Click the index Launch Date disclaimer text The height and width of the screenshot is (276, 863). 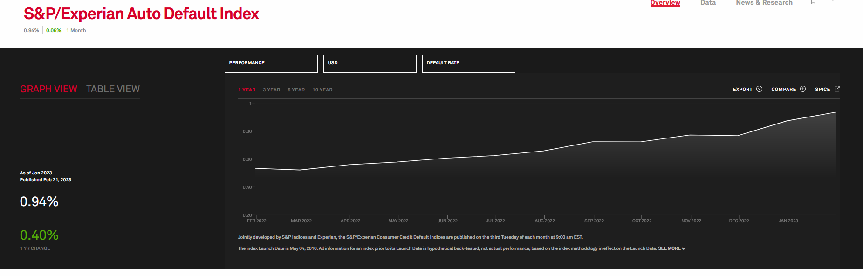[447, 248]
